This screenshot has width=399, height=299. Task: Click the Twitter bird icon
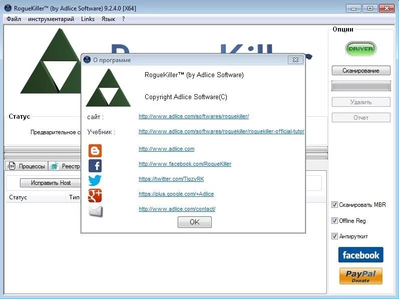[x=95, y=181]
